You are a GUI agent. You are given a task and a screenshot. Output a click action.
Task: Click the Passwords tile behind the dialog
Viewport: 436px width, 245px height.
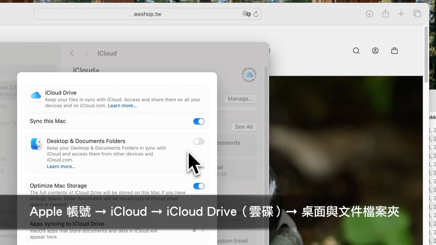tap(237, 146)
